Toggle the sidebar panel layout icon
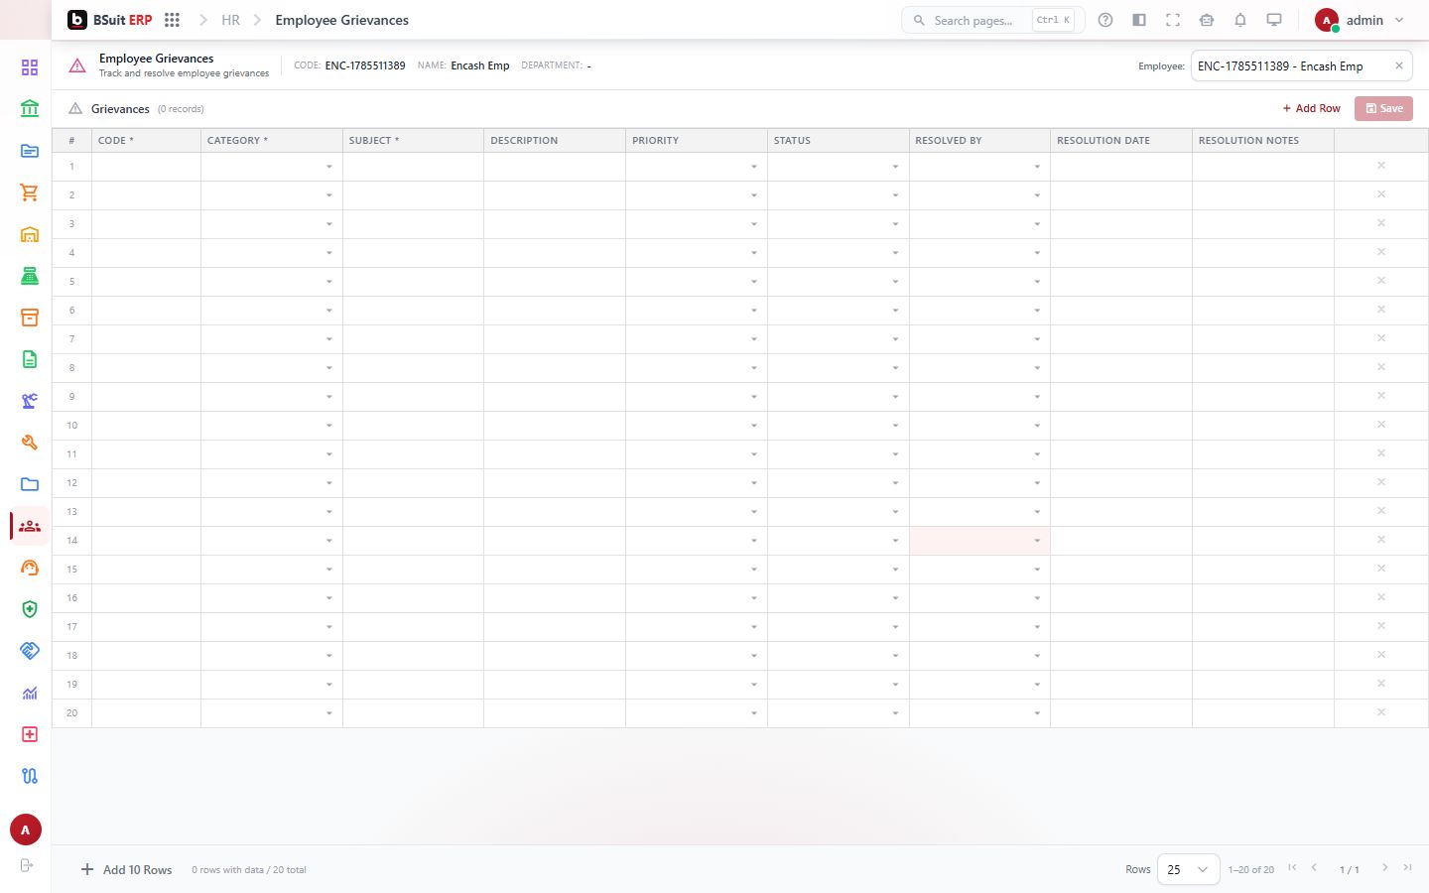The height and width of the screenshot is (893, 1429). (1139, 20)
